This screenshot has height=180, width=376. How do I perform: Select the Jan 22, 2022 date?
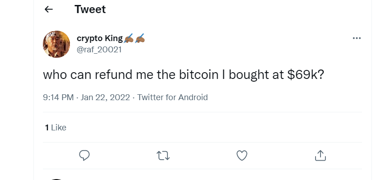coord(105,97)
